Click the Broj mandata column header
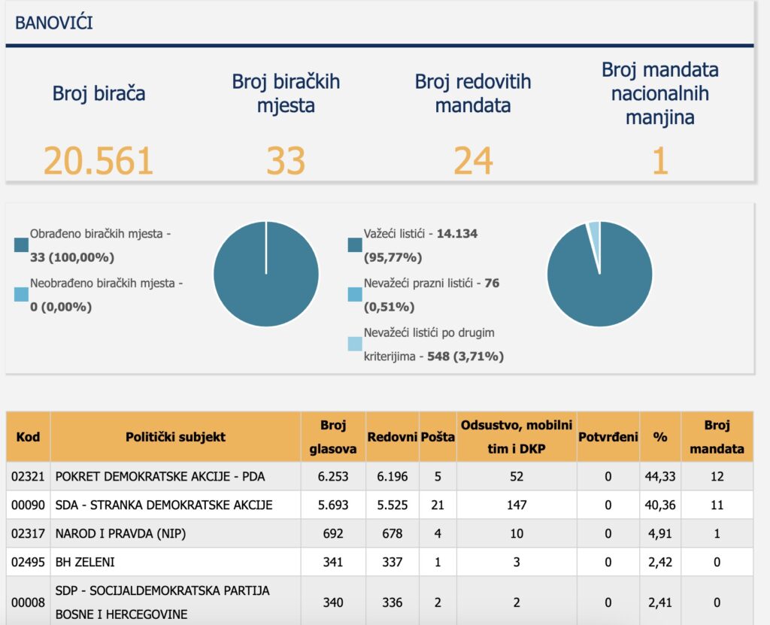The width and height of the screenshot is (770, 625). pyautogui.click(x=717, y=436)
